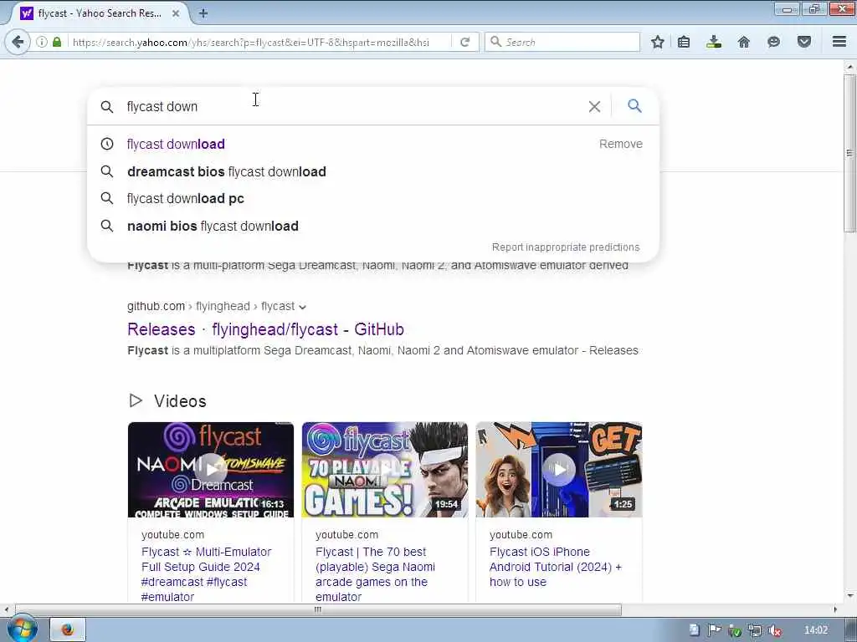Click the vertical scrollbar thumb

point(849,153)
